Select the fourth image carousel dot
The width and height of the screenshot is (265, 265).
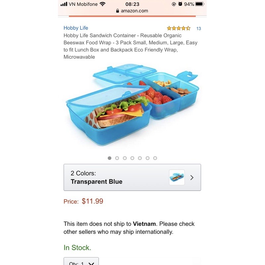(132, 158)
